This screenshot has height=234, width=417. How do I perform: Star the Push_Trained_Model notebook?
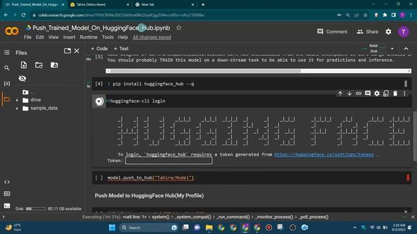[x=179, y=27]
